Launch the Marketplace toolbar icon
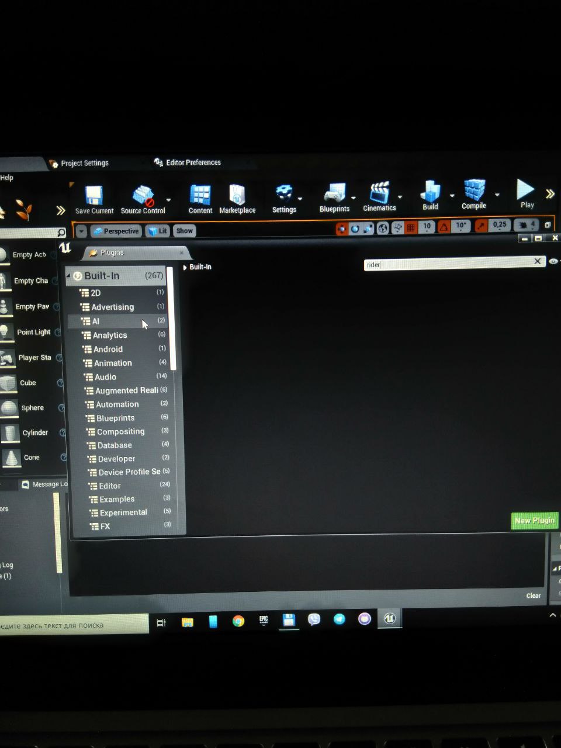This screenshot has height=748, width=561. [237, 195]
